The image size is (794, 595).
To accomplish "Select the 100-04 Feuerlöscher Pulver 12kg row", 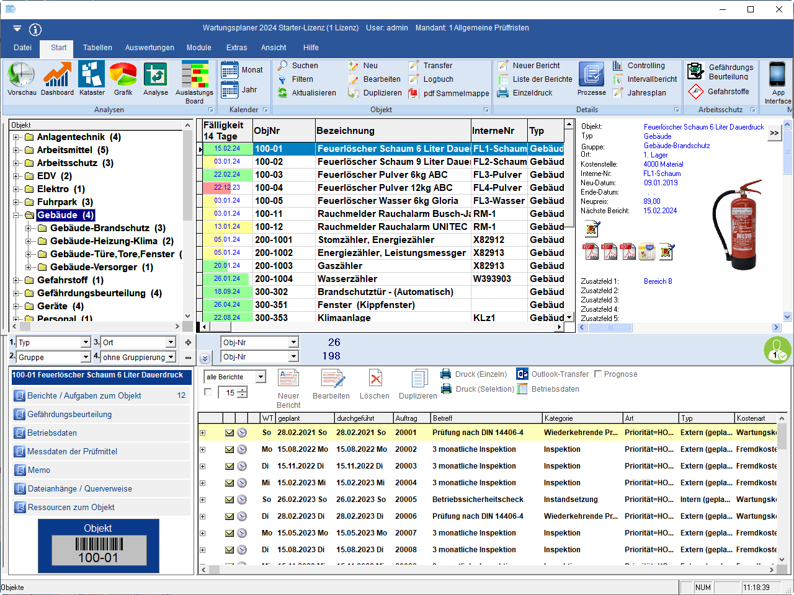I will (385, 188).
